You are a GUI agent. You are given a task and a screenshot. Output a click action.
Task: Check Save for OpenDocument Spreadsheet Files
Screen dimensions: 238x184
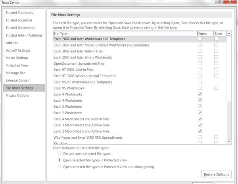click(x=216, y=63)
